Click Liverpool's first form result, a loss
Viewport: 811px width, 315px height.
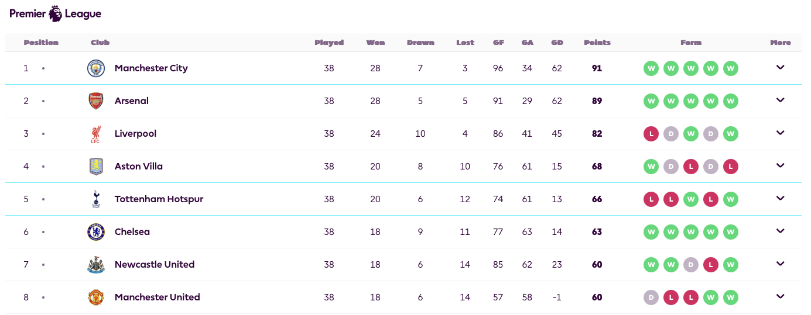[x=651, y=134]
